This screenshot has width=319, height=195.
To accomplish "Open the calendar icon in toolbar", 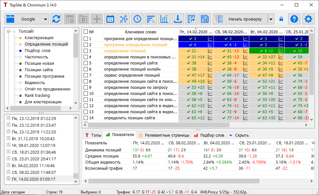I will tap(110, 19).
